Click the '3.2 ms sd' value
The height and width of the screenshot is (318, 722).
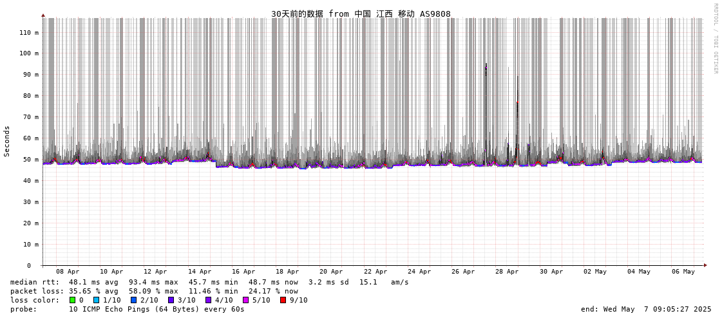329,282
